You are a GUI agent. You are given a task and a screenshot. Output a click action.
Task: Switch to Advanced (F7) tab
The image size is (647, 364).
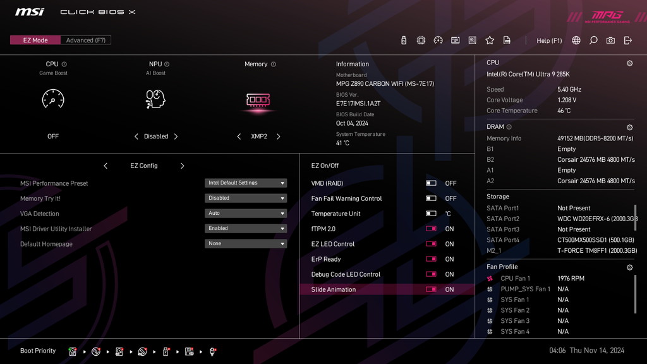coord(86,40)
